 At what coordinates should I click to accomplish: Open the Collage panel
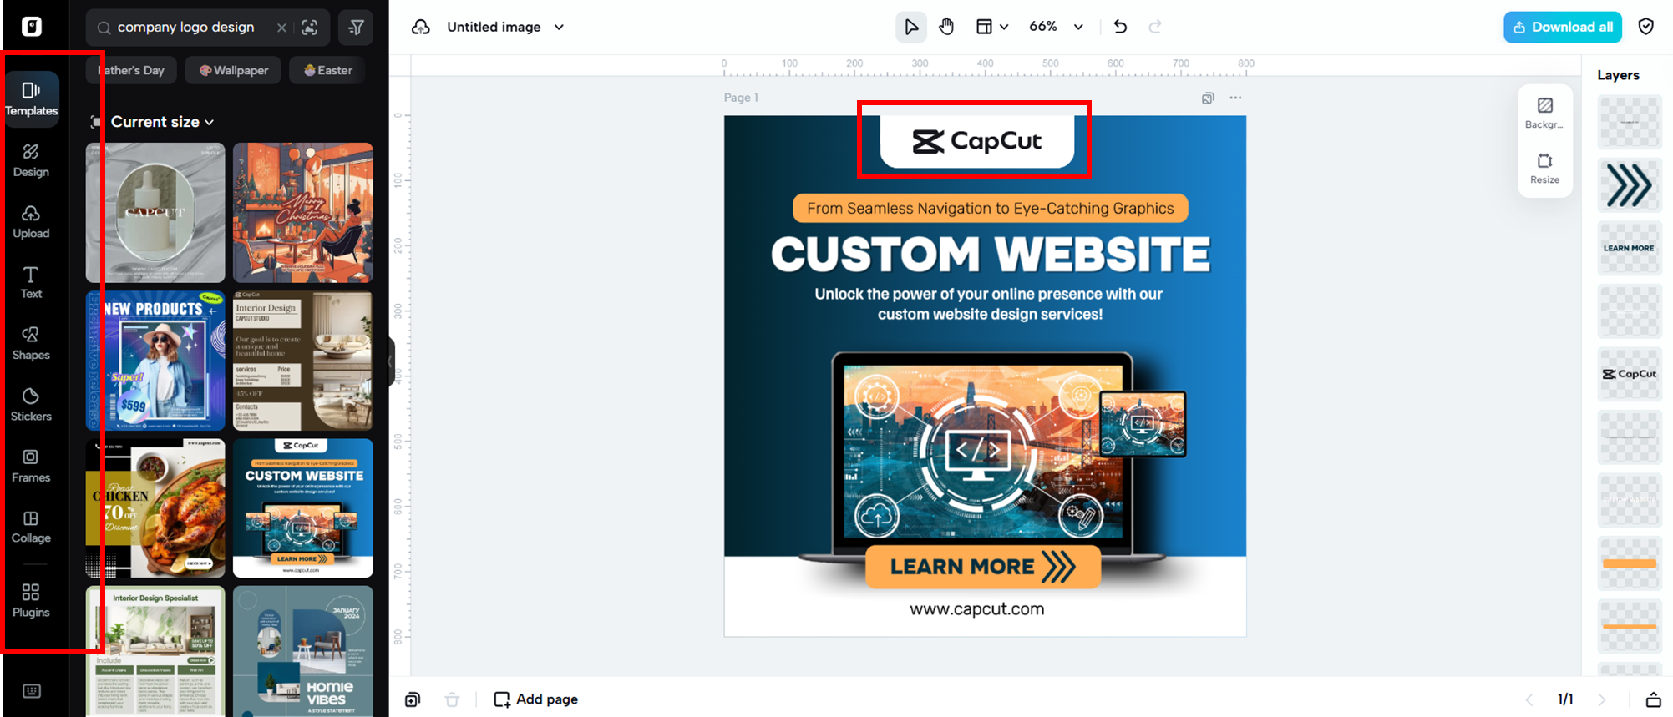[31, 527]
